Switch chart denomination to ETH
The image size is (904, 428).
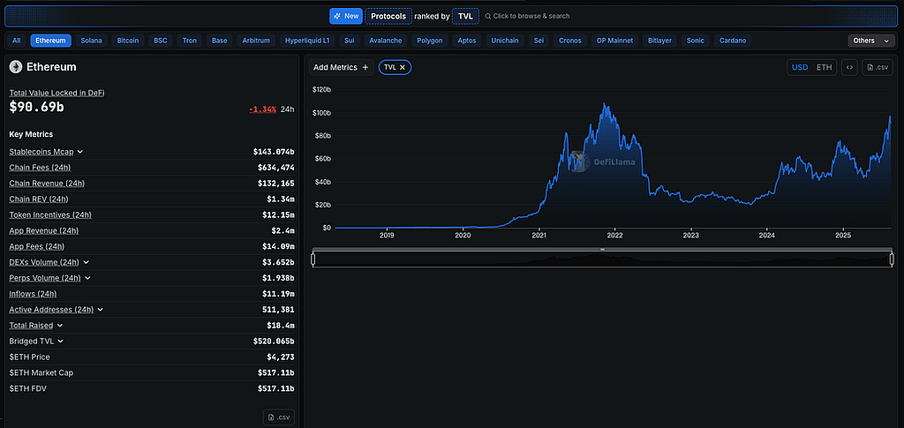pyautogui.click(x=824, y=67)
